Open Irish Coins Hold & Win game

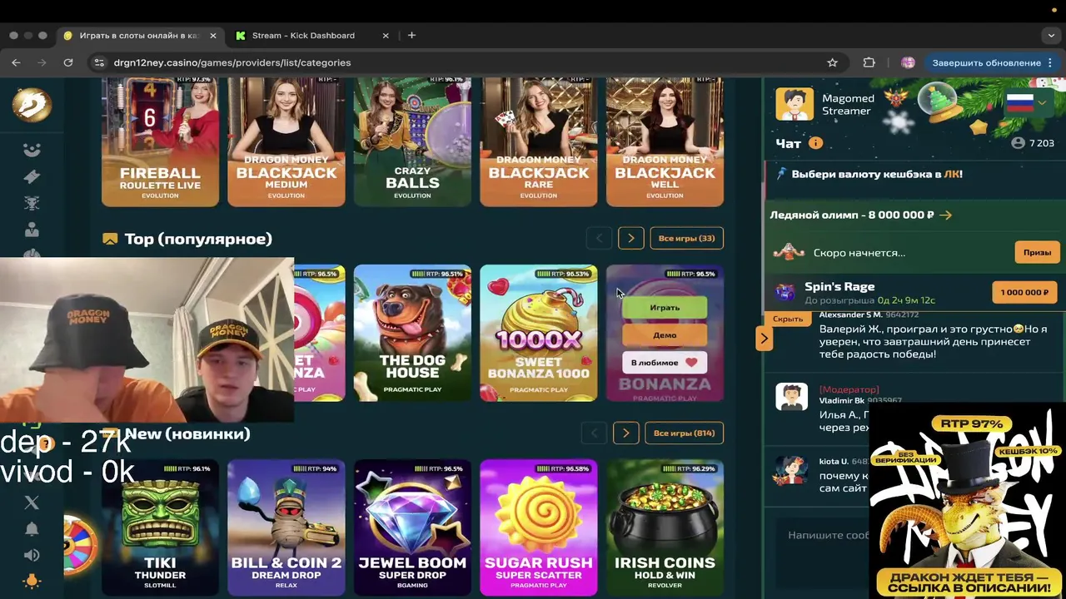tap(665, 527)
